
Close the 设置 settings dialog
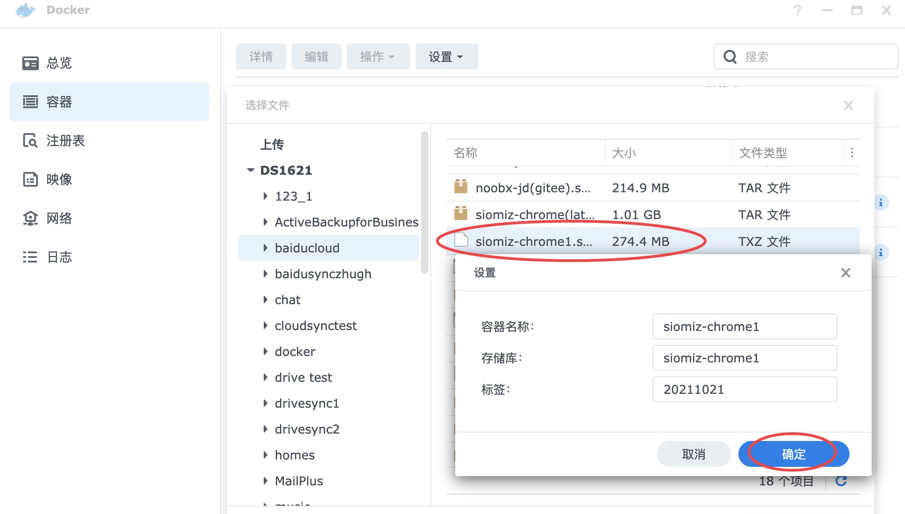846,273
